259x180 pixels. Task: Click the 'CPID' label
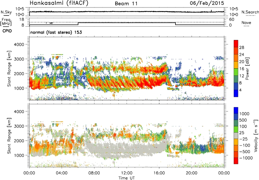pos(7,31)
